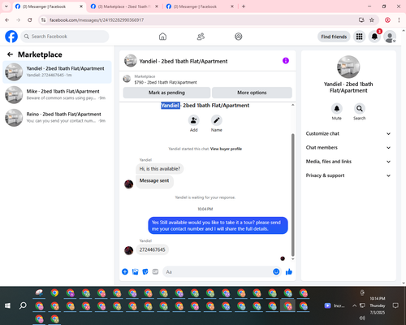Viewport: 406px width, 325px height.
Task: Show hidden system tray icons
Action: [354, 305]
